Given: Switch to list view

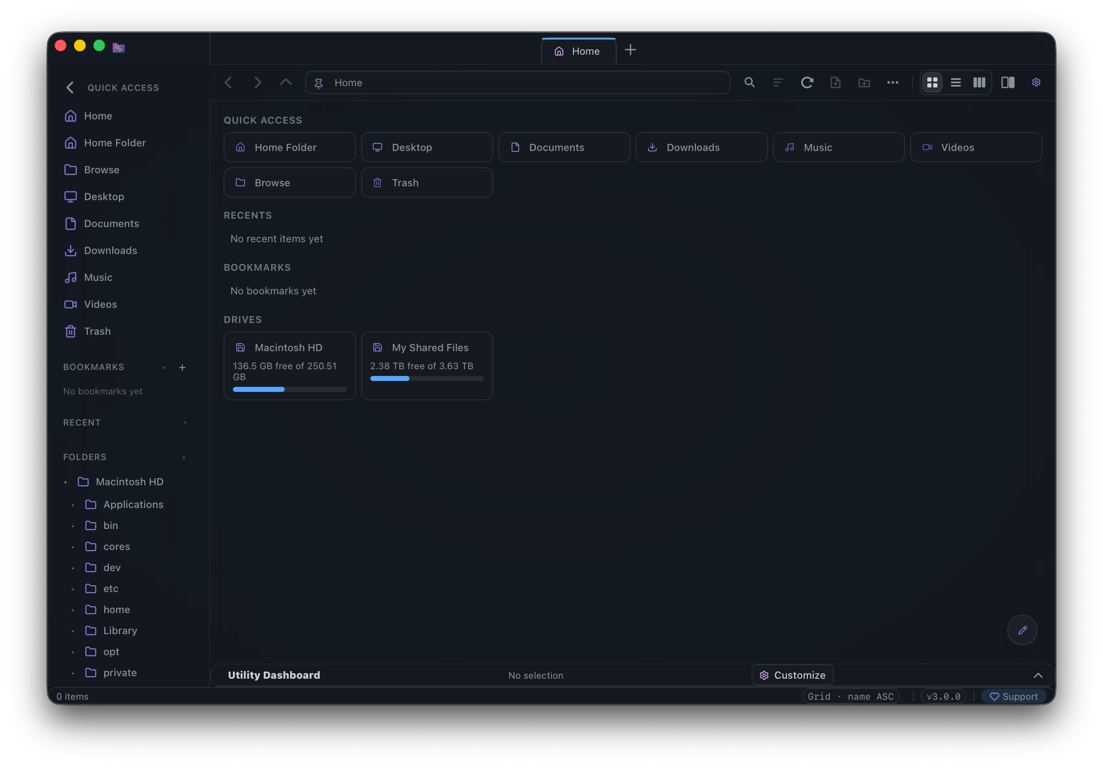Looking at the screenshot, I should point(955,83).
